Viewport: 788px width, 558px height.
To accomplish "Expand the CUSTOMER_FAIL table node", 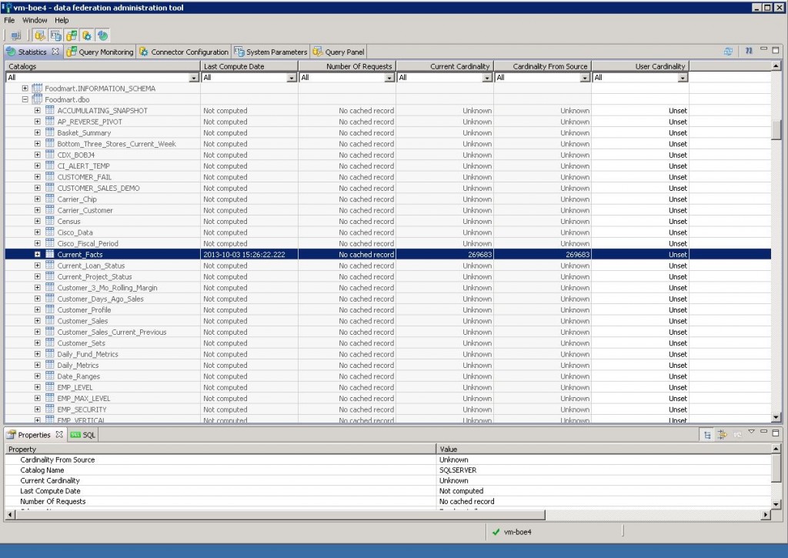I will pyautogui.click(x=38, y=177).
